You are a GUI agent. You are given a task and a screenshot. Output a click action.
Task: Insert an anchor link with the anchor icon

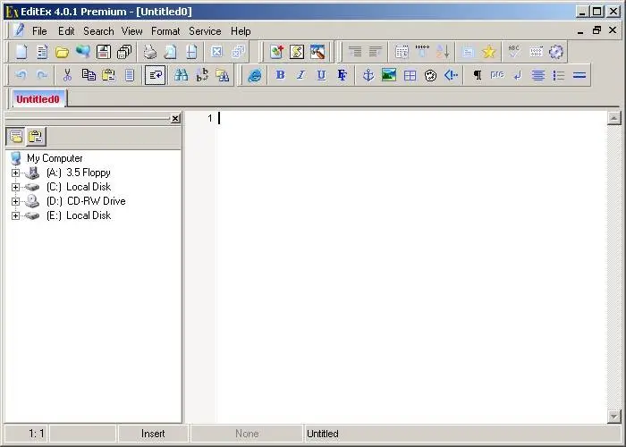368,75
